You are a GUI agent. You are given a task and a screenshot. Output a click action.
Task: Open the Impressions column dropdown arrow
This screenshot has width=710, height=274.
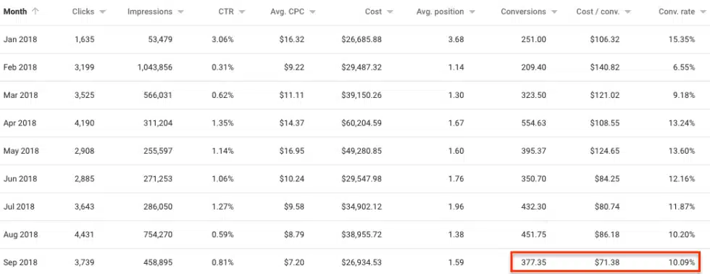point(180,12)
